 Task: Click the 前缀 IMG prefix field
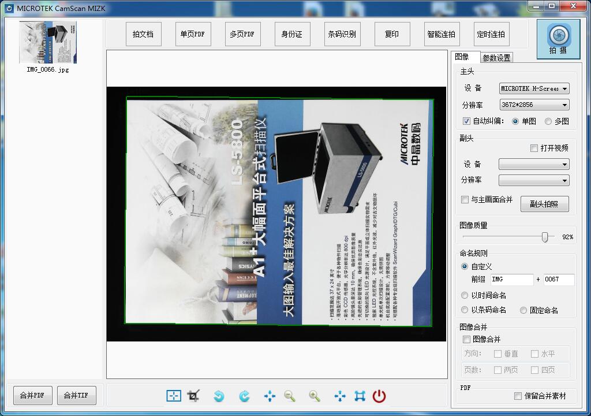[511, 279]
